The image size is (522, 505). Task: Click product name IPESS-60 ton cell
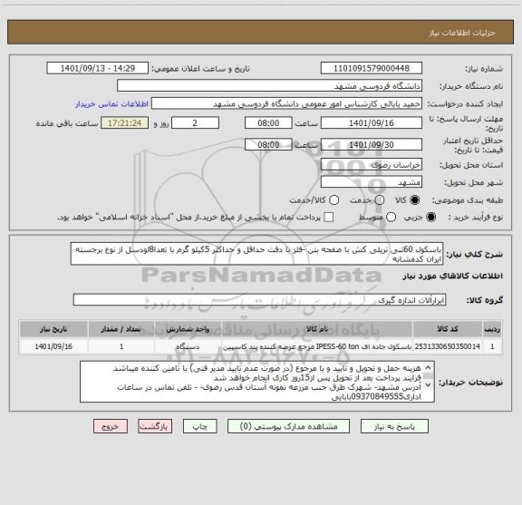click(x=317, y=346)
